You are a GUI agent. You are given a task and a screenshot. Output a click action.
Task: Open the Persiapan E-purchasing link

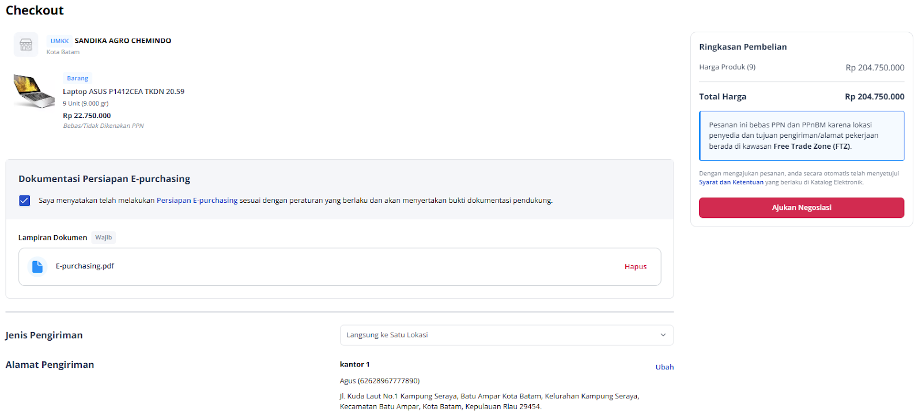197,201
